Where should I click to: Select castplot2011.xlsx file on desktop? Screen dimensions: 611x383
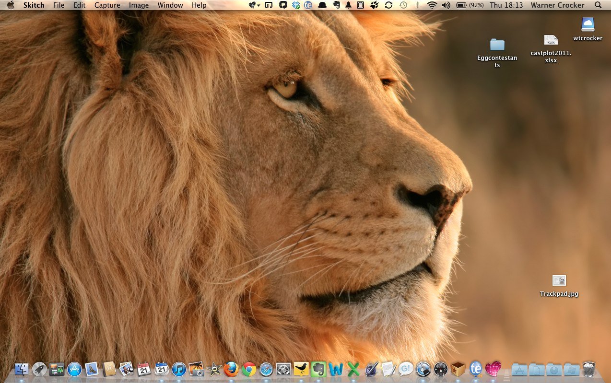551,48
